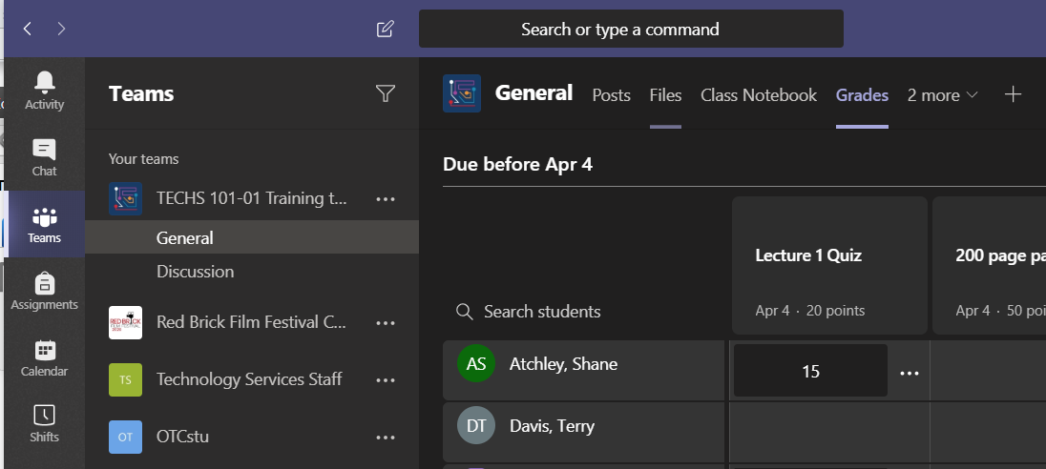The width and height of the screenshot is (1046, 469).
Task: Click the Red Brick Film Festival avatar
Action: (125, 322)
